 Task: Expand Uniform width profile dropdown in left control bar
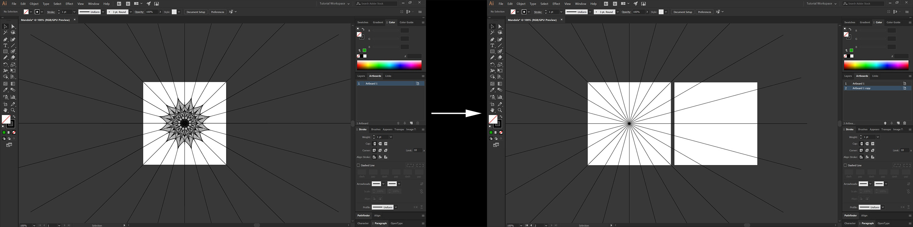point(103,12)
